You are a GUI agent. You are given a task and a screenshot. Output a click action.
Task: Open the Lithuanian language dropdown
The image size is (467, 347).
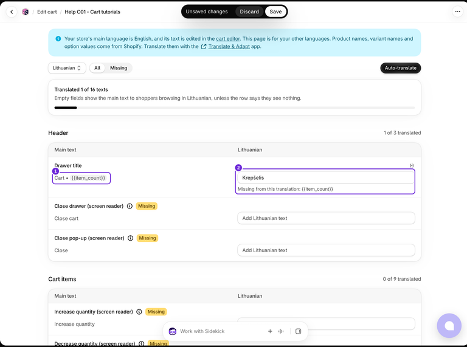click(x=67, y=68)
